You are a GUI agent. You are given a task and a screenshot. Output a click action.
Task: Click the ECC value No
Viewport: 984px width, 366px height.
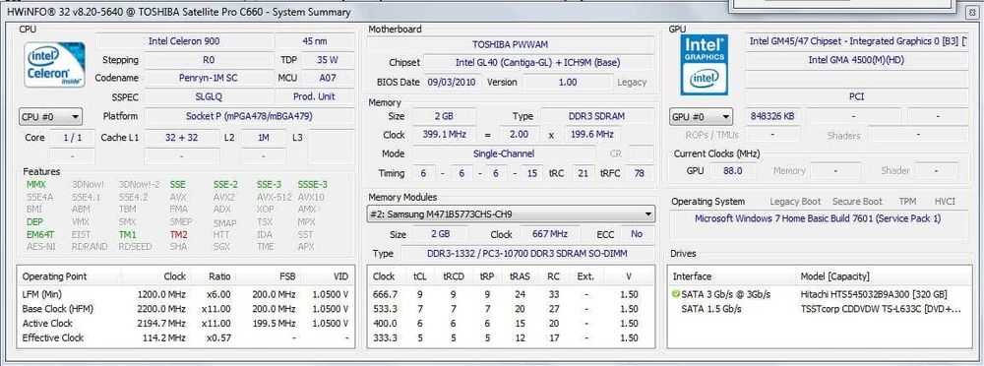(637, 234)
